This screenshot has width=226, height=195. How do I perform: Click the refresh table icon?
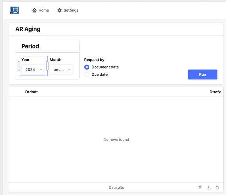pyautogui.click(x=217, y=187)
